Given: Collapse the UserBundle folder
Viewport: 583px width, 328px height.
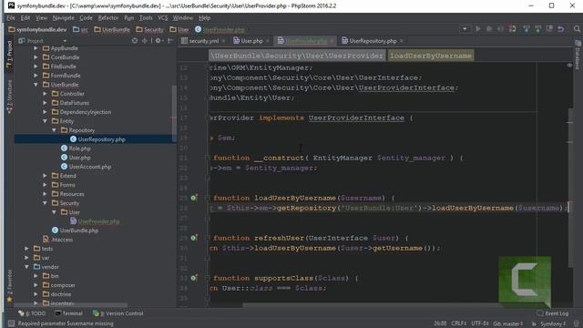Looking at the screenshot, I should point(36,85).
